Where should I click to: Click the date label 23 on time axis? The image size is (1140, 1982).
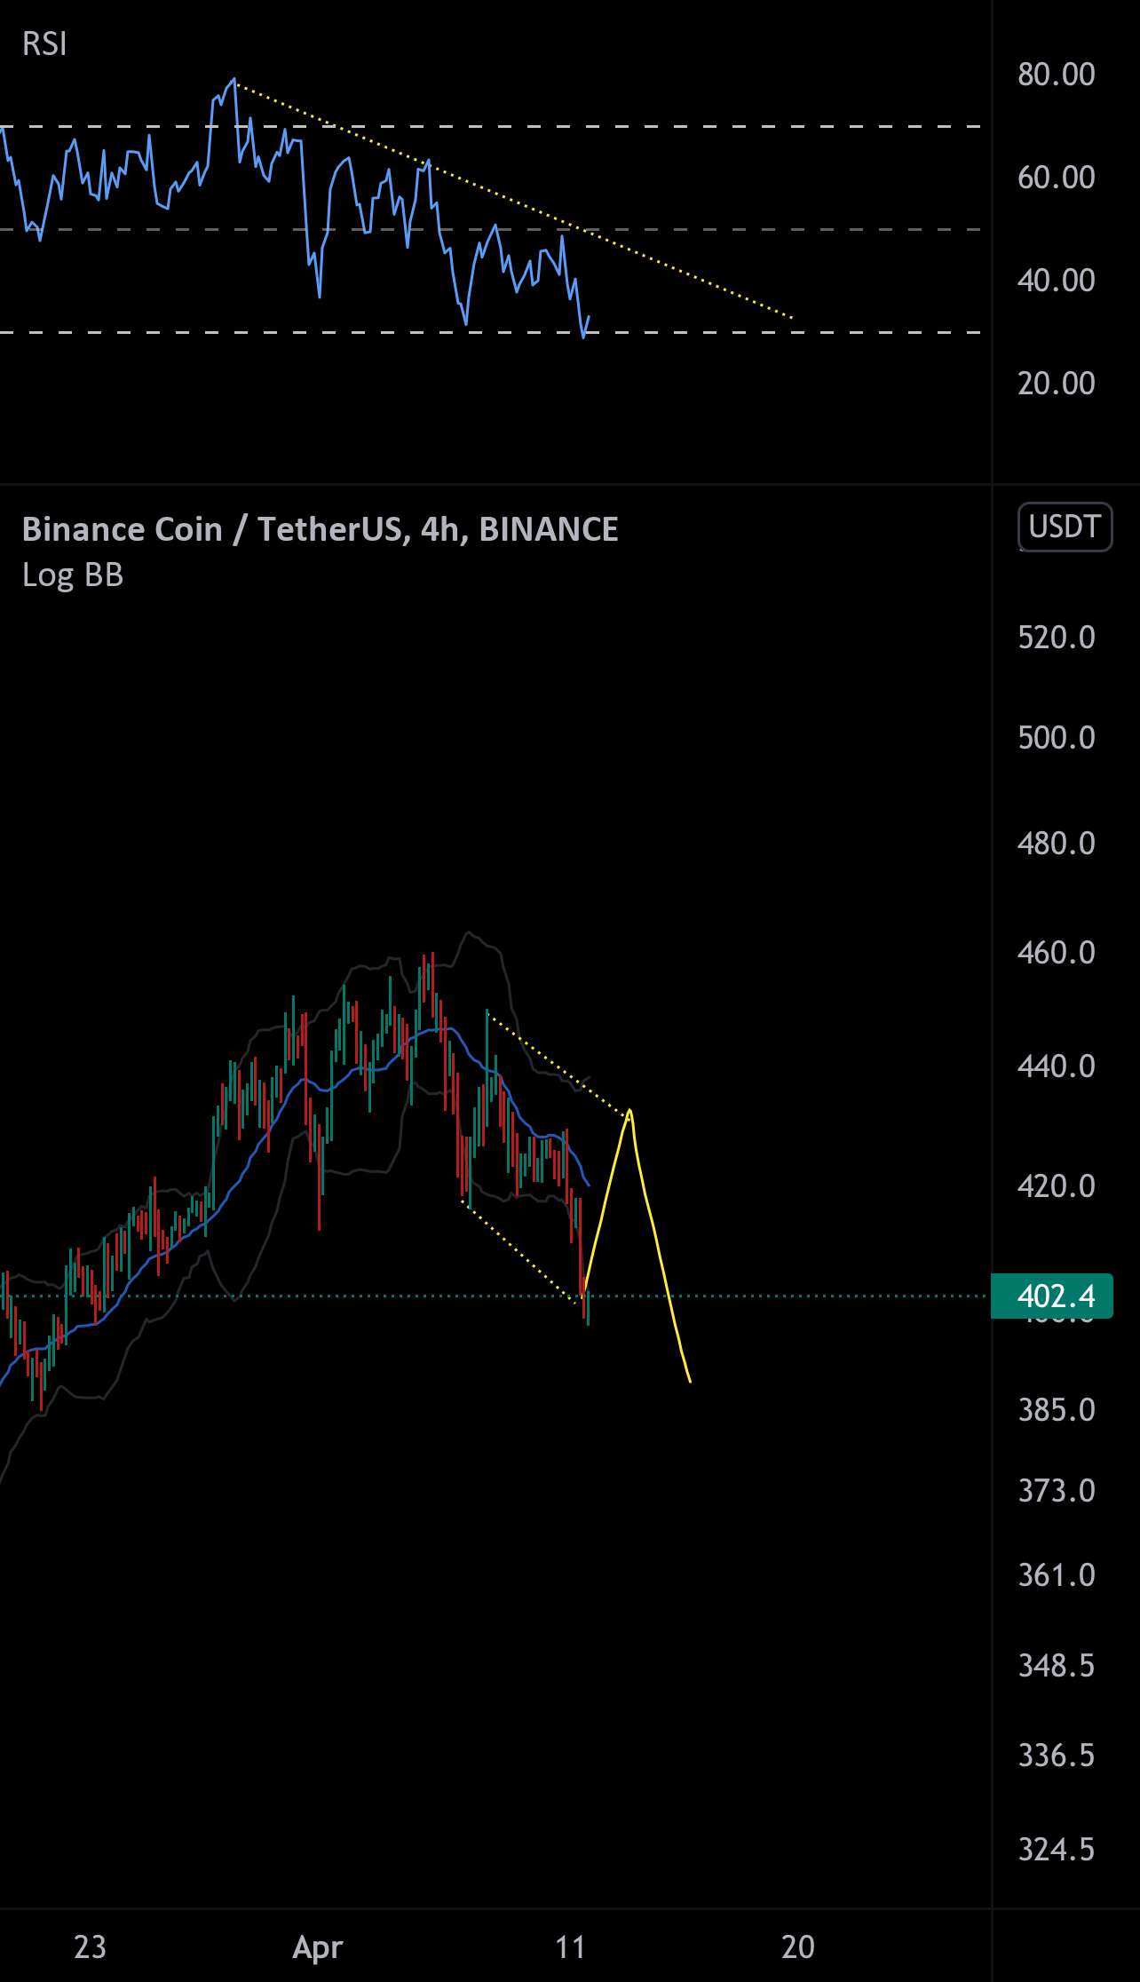coord(90,1947)
